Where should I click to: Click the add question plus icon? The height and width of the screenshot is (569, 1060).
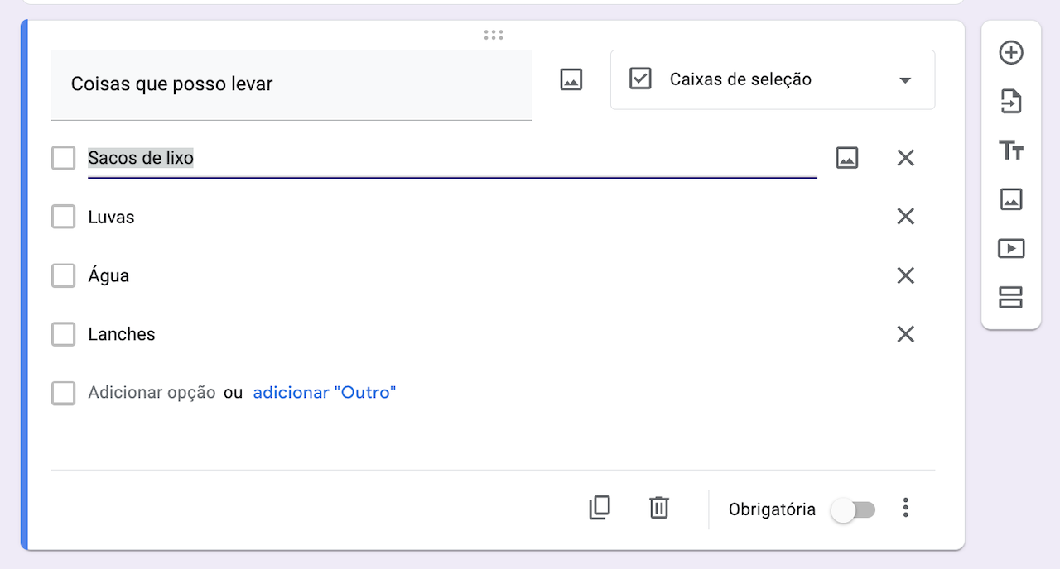coord(1011,53)
